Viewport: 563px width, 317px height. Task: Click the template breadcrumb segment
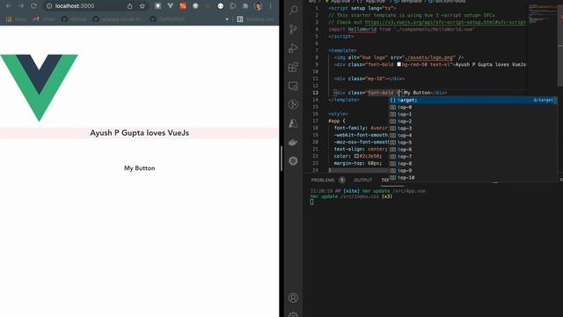[x=408, y=2]
